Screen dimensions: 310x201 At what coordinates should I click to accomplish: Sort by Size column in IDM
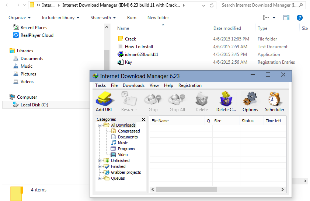click(x=226, y=121)
